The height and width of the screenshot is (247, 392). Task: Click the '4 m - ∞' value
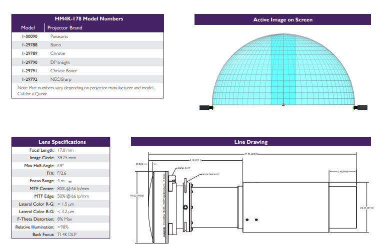point(64,181)
